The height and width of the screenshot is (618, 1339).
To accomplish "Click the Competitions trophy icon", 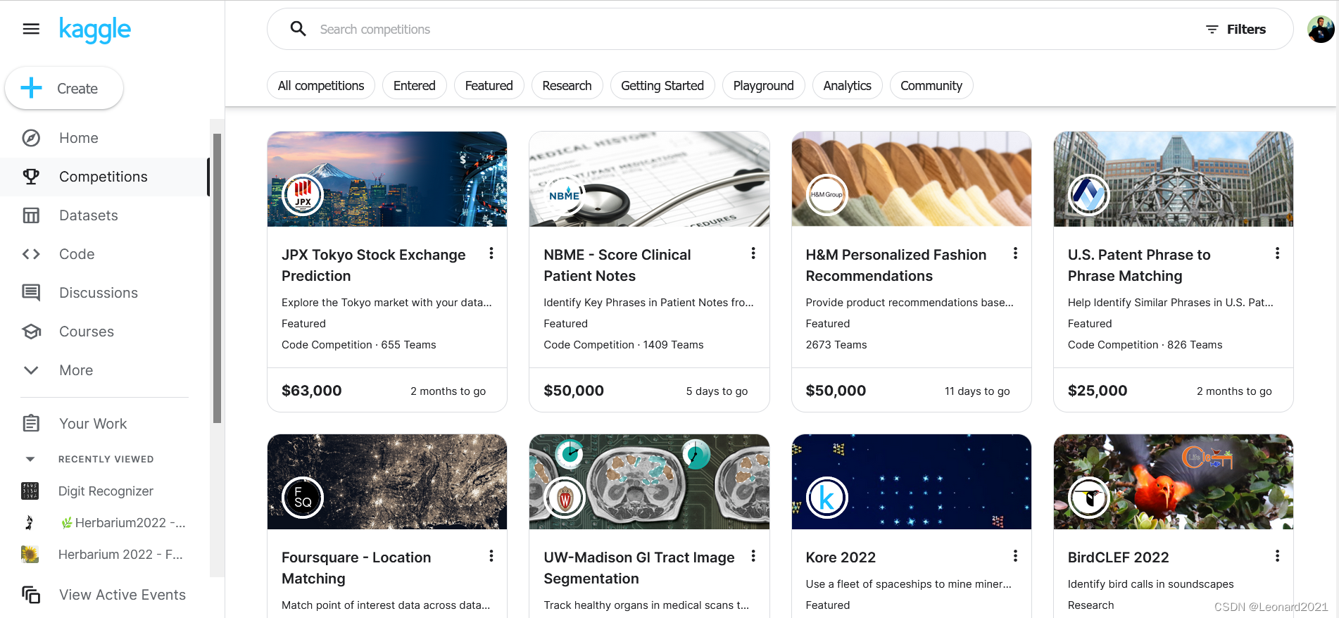I will [31, 177].
